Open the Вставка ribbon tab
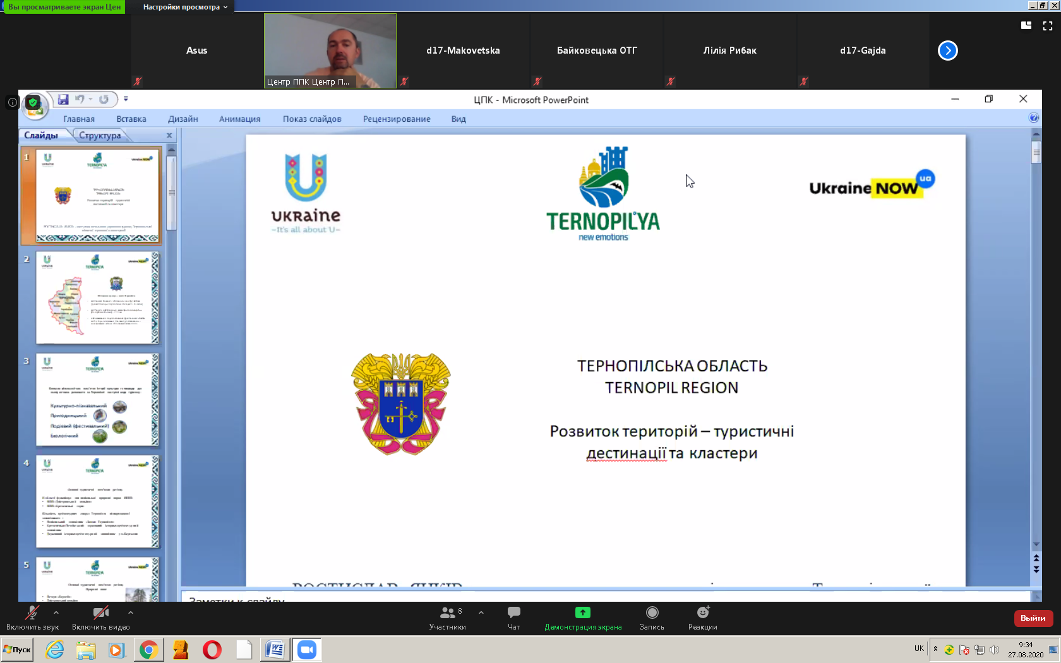The width and height of the screenshot is (1061, 663). coord(131,119)
